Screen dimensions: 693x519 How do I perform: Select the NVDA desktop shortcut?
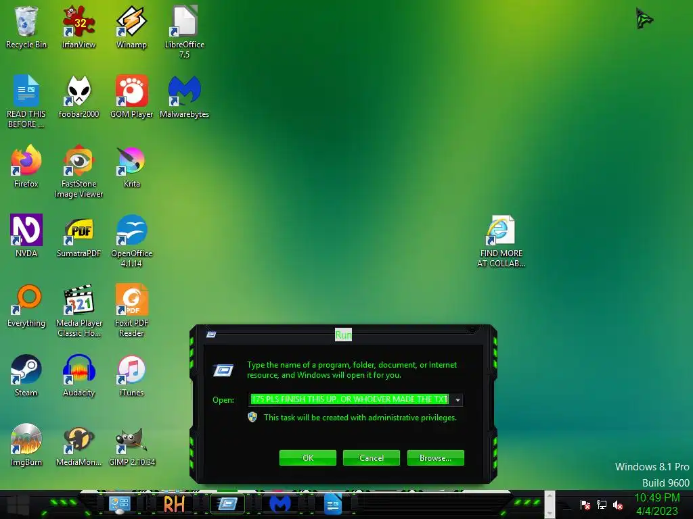(26, 236)
